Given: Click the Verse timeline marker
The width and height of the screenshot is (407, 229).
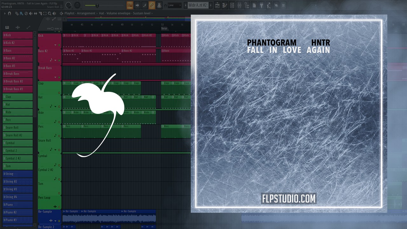Looking at the screenshot, I should tap(164, 28).
